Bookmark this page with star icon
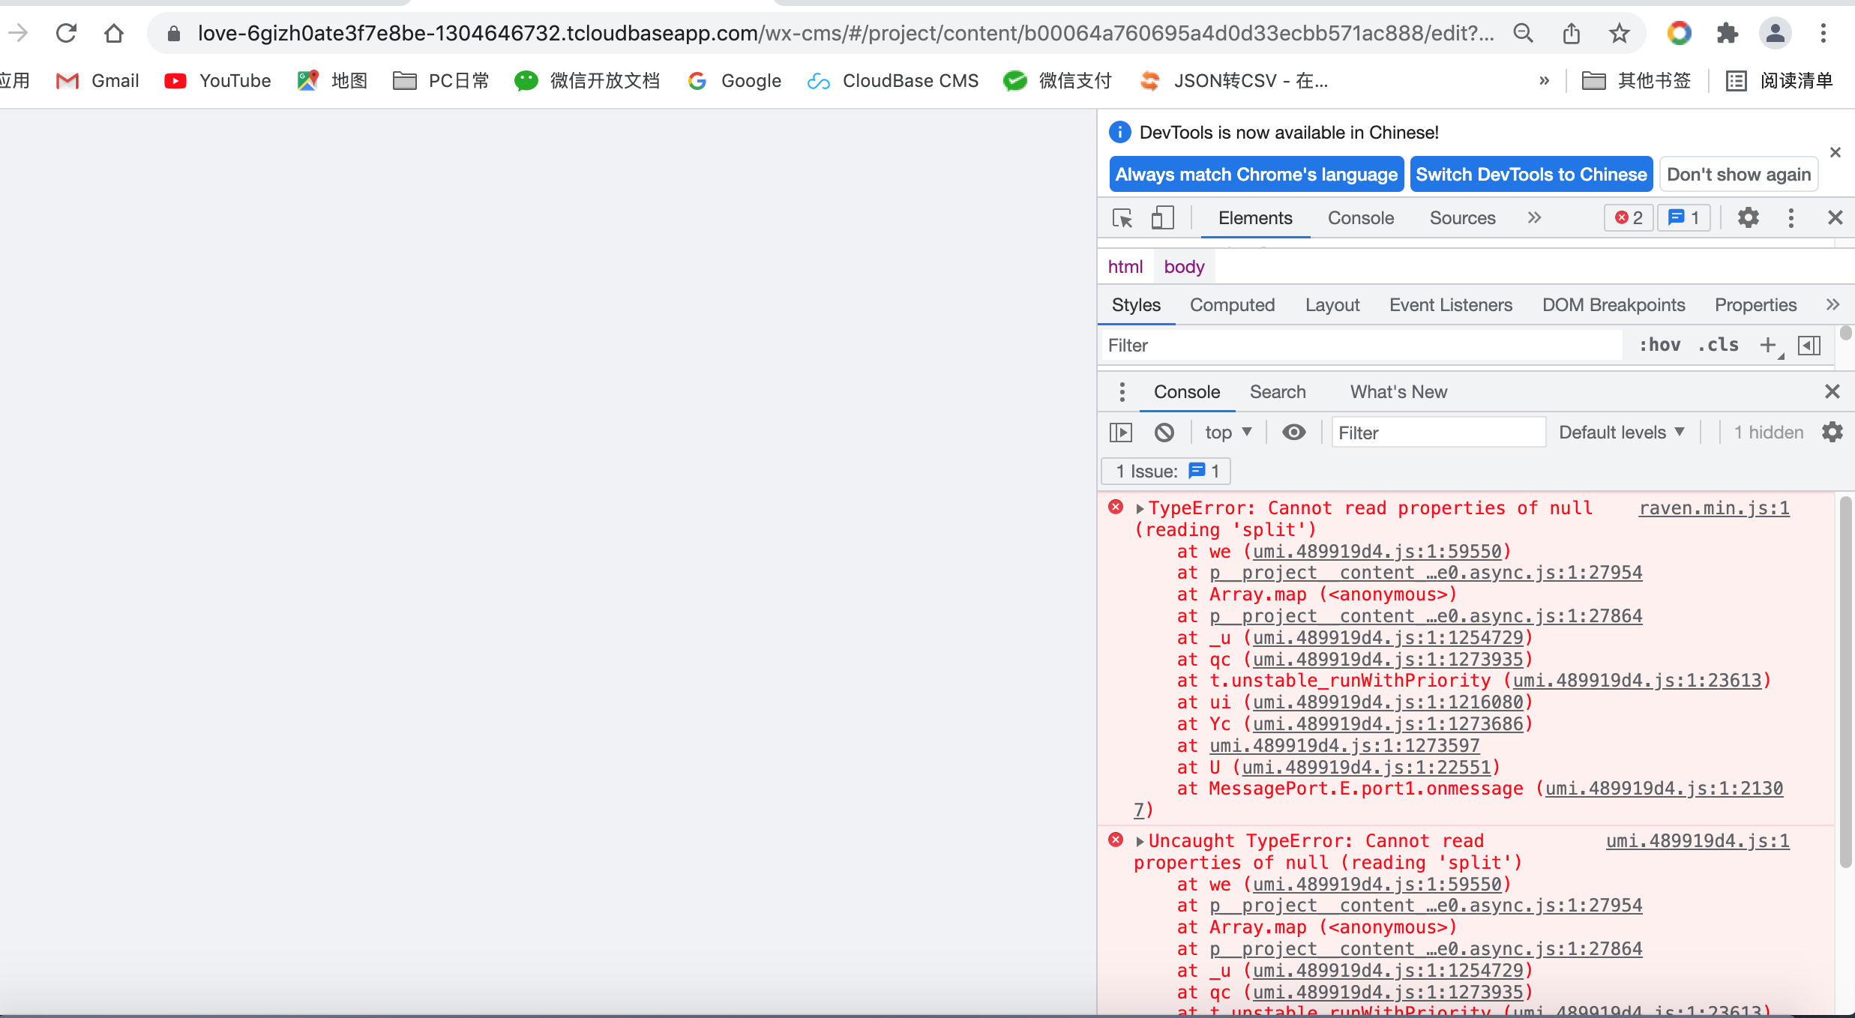 point(1619,33)
